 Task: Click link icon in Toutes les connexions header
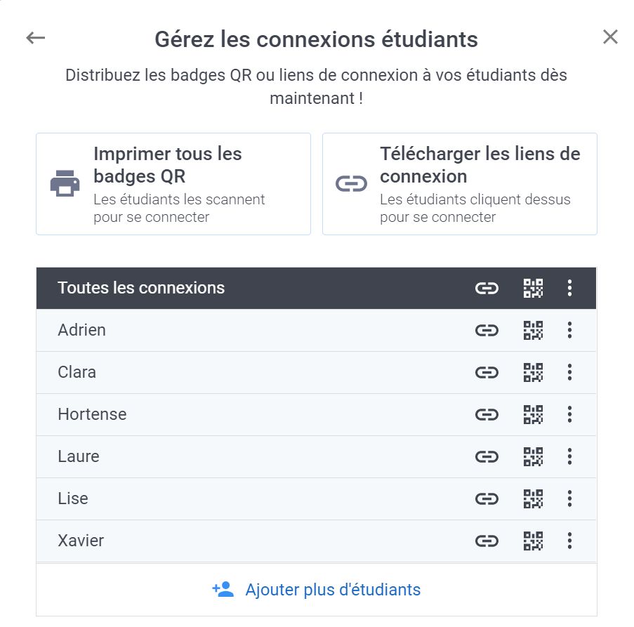487,288
